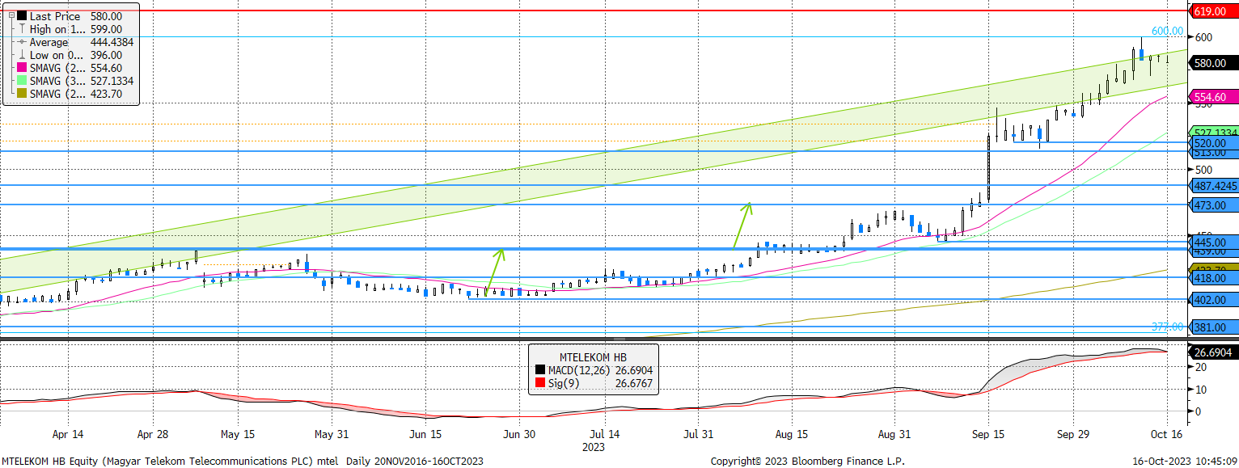Screen dimensions: 1239x468
Task: Click the black Last Price color swatch
Action: coord(22,16)
